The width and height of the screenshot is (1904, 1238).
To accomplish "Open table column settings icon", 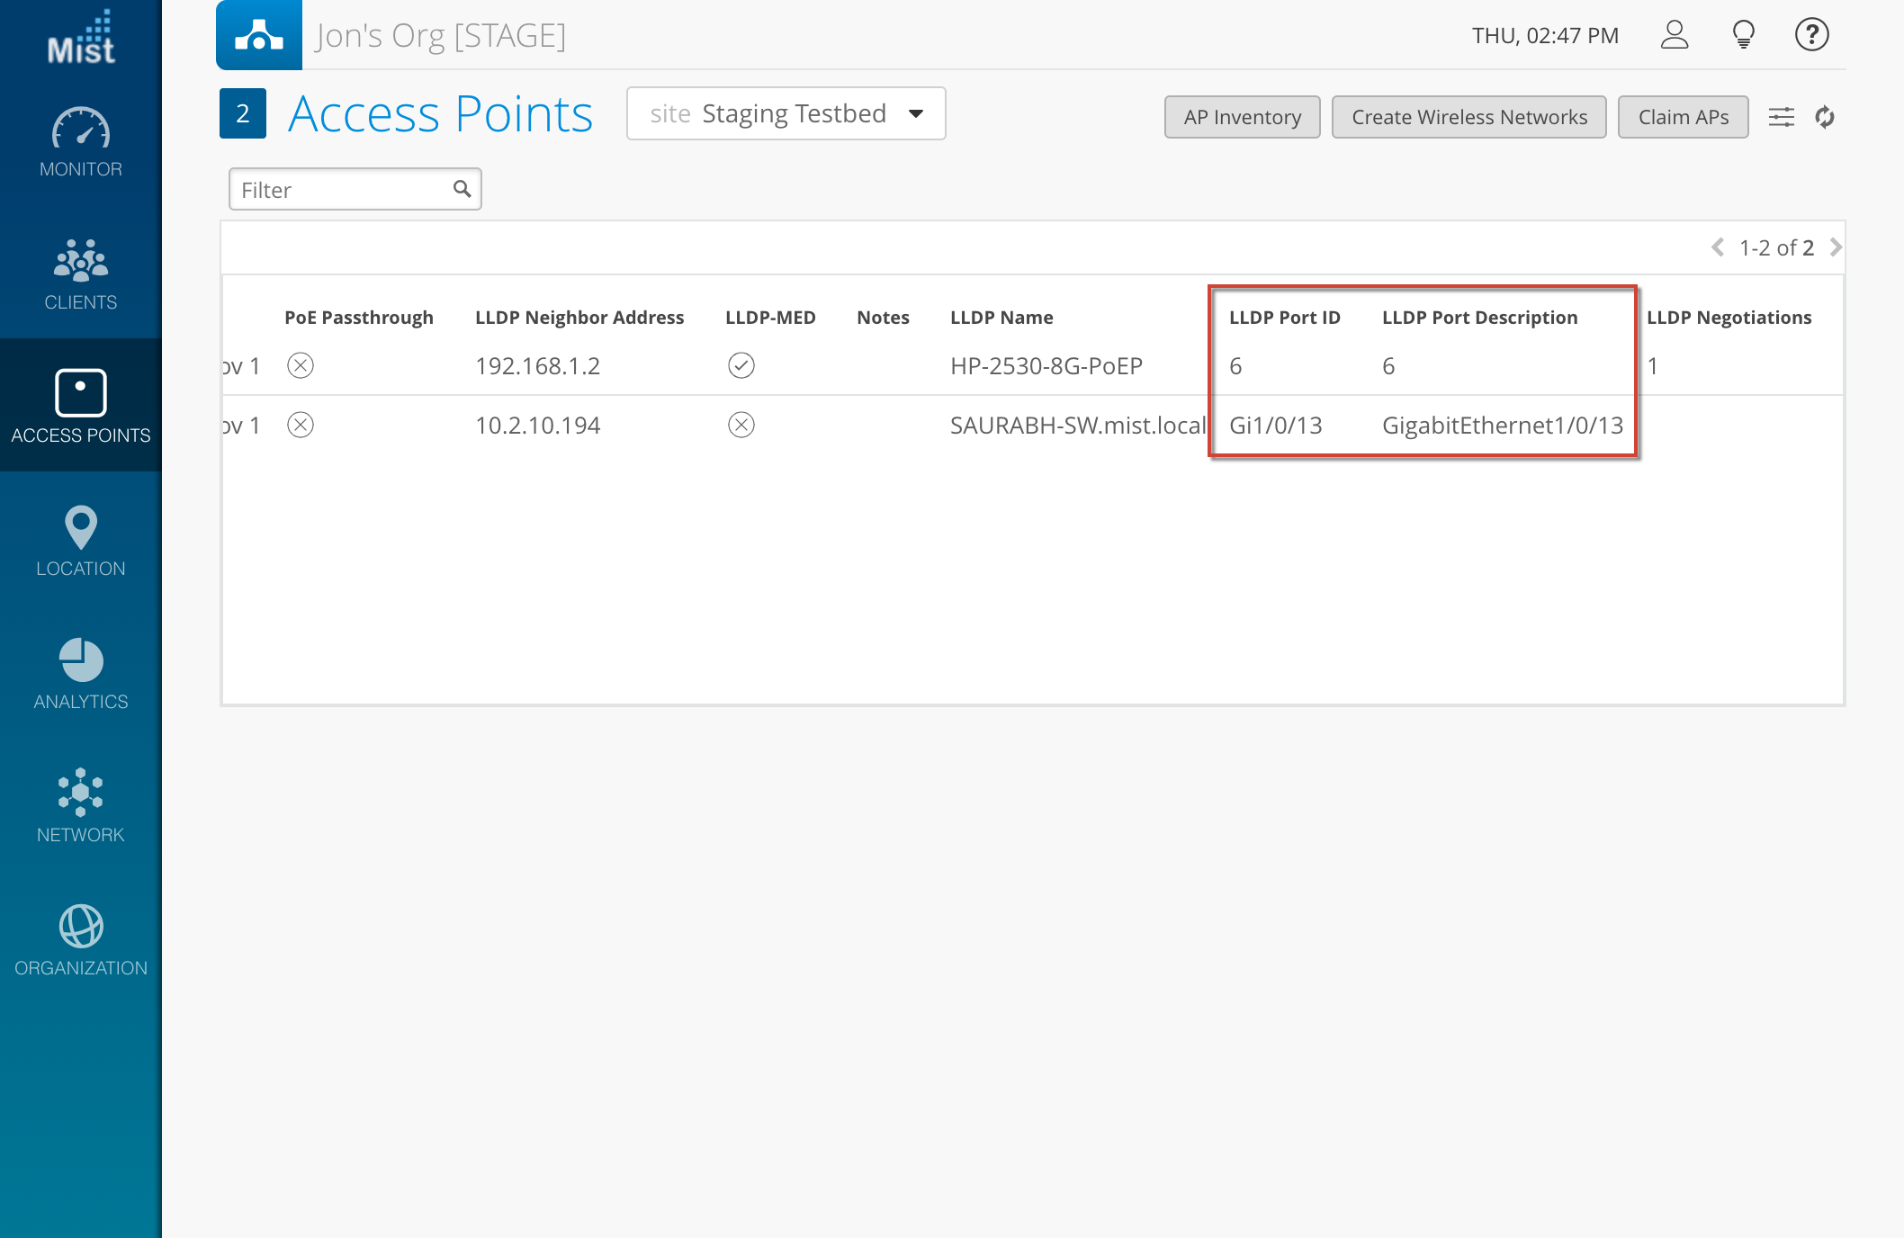I will tap(1781, 117).
